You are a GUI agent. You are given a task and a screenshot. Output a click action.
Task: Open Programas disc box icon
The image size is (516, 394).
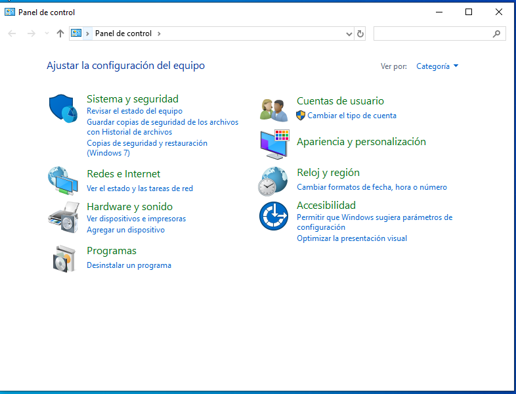[64, 259]
